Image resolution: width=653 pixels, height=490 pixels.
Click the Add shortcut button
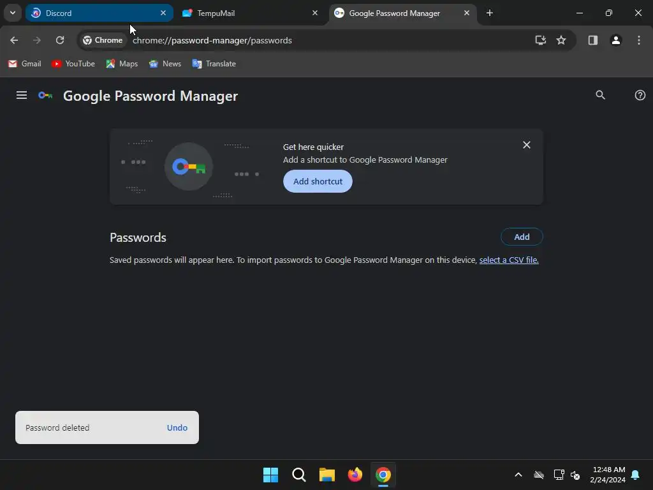coord(318,181)
